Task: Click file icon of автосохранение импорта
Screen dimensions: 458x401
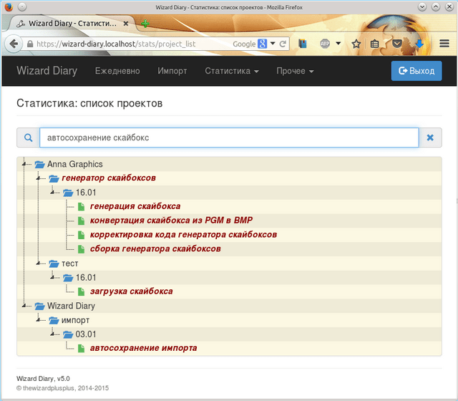Action: [x=81, y=349]
